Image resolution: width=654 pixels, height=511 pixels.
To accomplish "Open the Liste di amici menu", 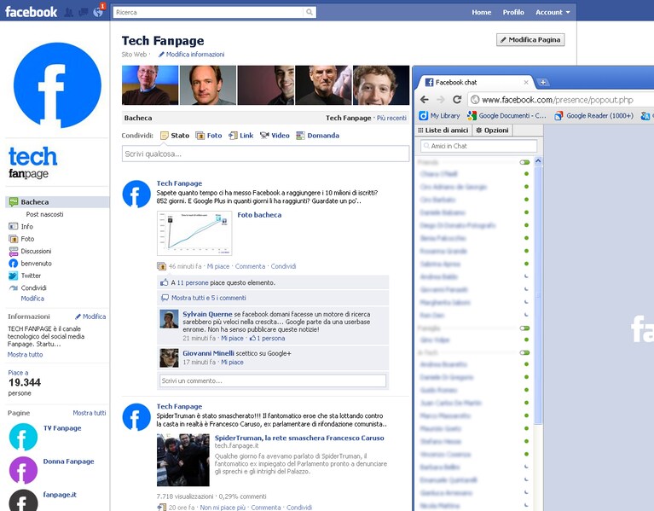I will coord(443,131).
